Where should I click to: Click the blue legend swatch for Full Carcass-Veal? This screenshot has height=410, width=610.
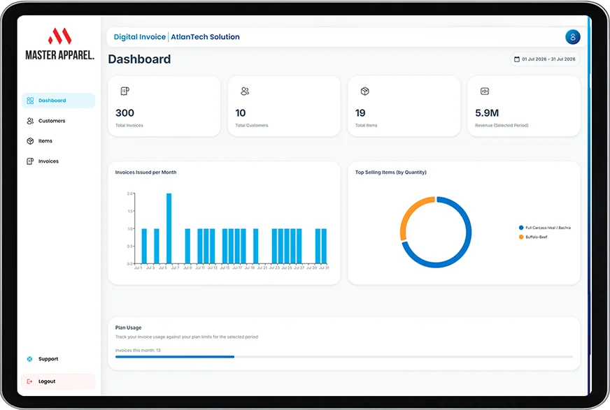[521, 228]
